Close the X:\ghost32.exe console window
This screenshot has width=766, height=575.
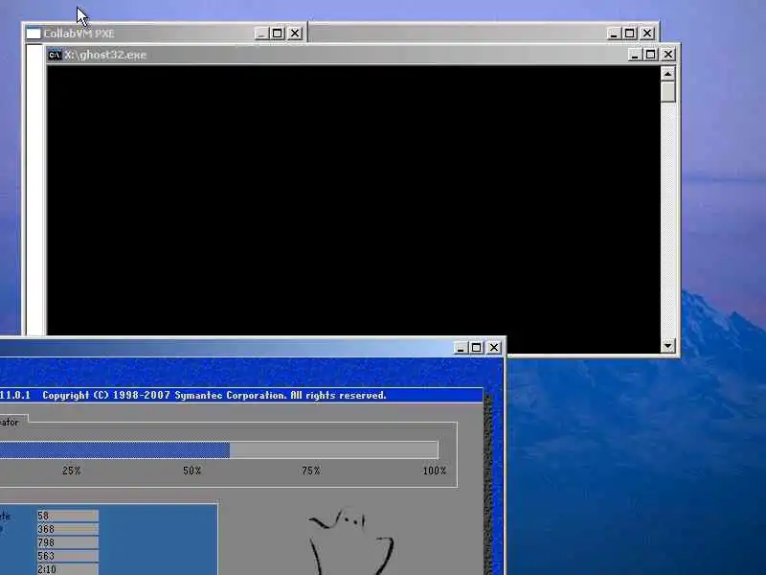tap(668, 55)
